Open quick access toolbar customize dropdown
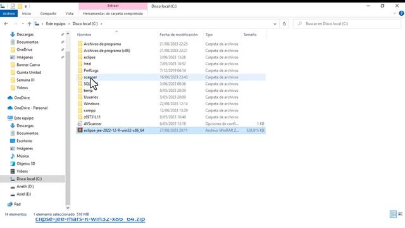The height and width of the screenshot is (228, 405). point(25,6)
